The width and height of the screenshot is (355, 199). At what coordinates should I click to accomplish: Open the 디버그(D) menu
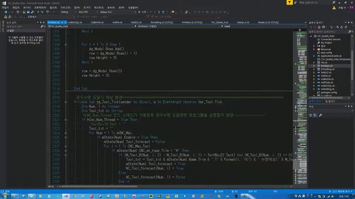click(x=65, y=8)
